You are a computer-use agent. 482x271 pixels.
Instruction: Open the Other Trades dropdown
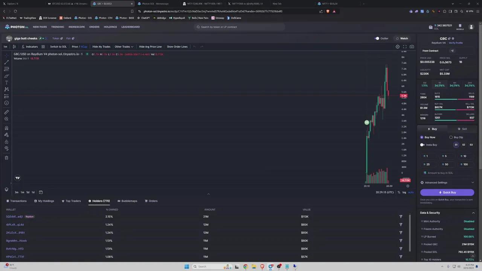pos(124,47)
